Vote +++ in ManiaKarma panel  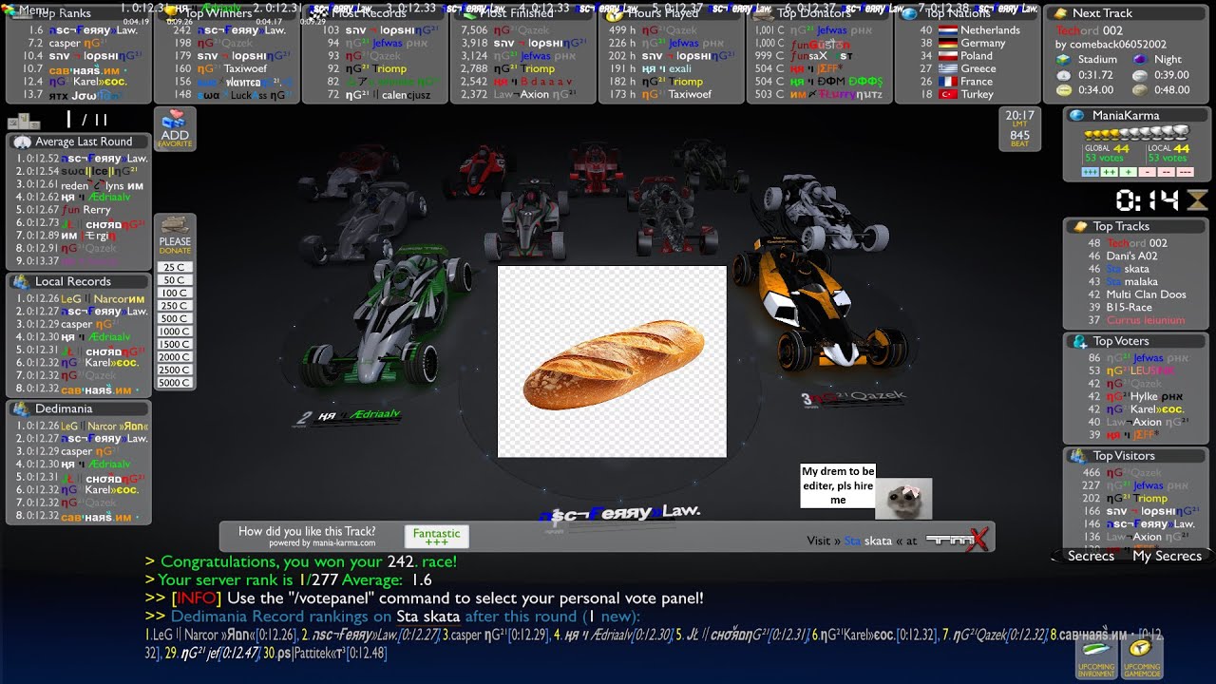click(1092, 172)
